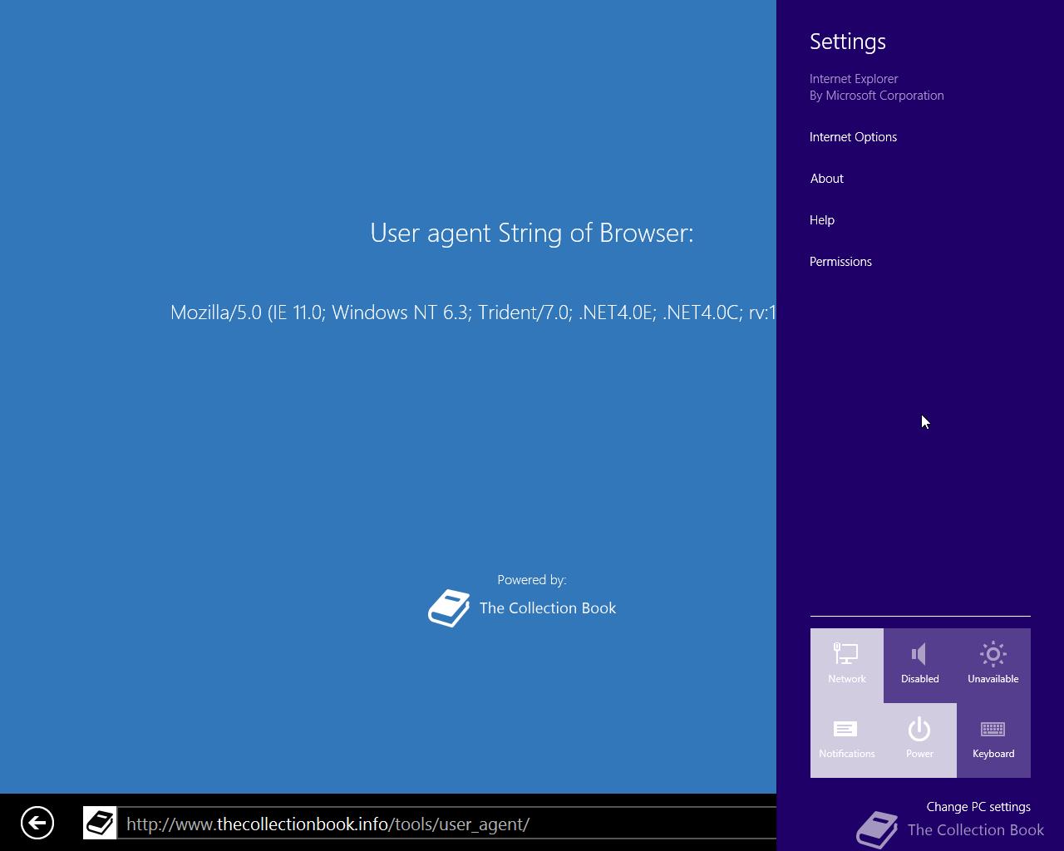Open the About settings entry
The image size is (1064, 851).
click(826, 179)
